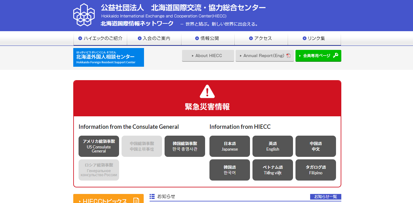
Task: Click the 緊急災害情報 heading
Action: tap(207, 107)
